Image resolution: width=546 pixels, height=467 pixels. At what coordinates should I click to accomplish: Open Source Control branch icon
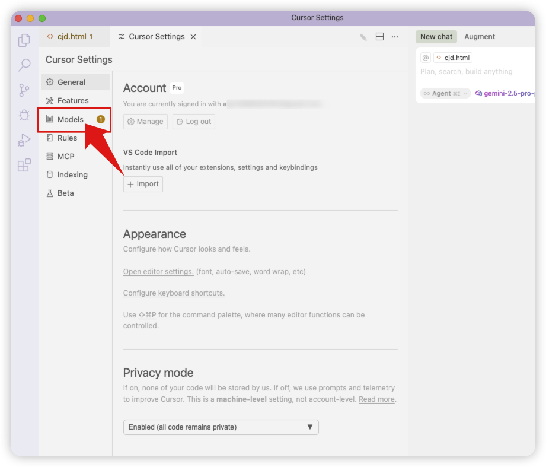point(24,90)
